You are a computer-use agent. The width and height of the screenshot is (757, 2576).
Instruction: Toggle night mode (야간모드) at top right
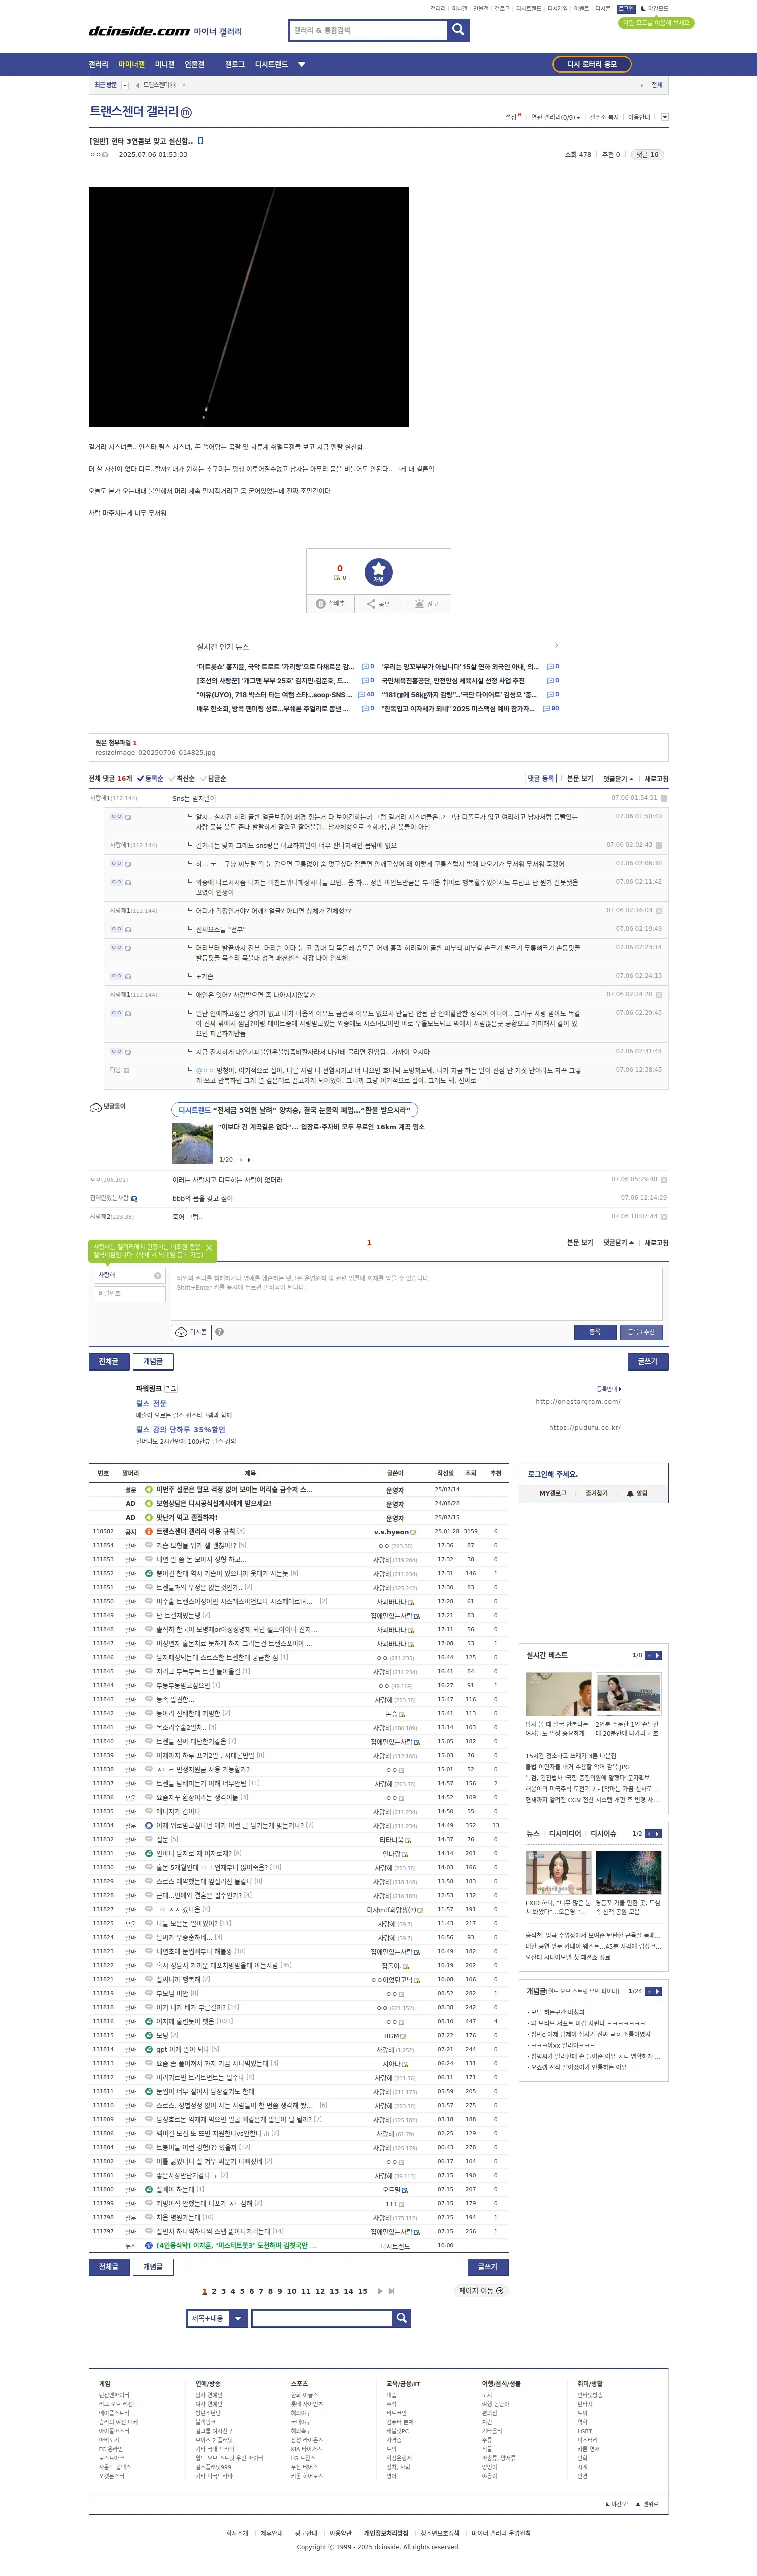point(653,8)
